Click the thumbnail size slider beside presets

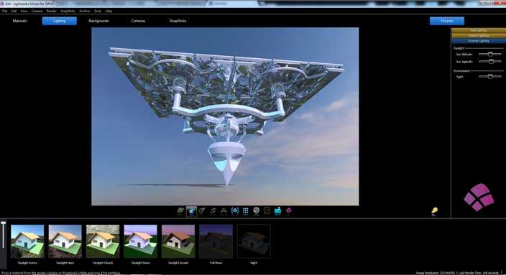(3, 236)
